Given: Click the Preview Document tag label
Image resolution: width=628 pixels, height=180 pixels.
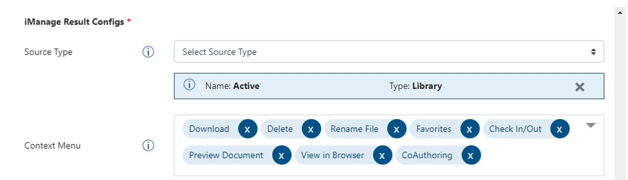Looking at the screenshot, I should 226,155.
